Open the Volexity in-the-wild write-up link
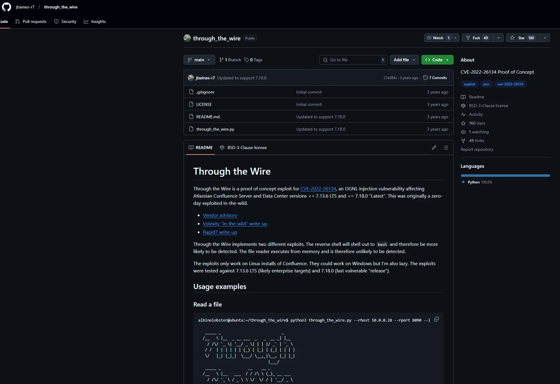Viewport: 560px width, 384px height. [x=235, y=224]
